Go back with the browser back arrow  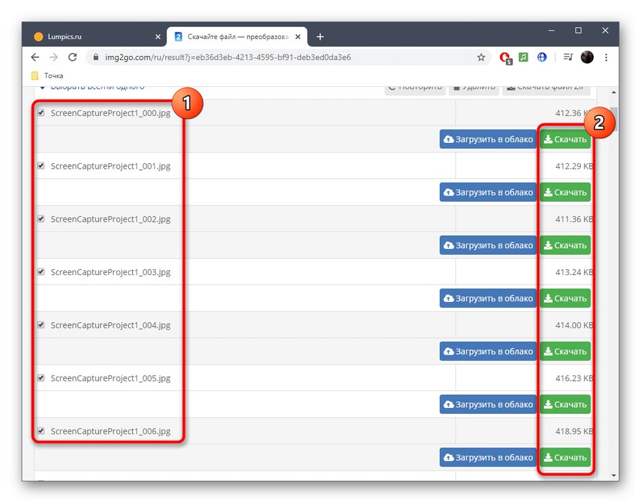[35, 57]
